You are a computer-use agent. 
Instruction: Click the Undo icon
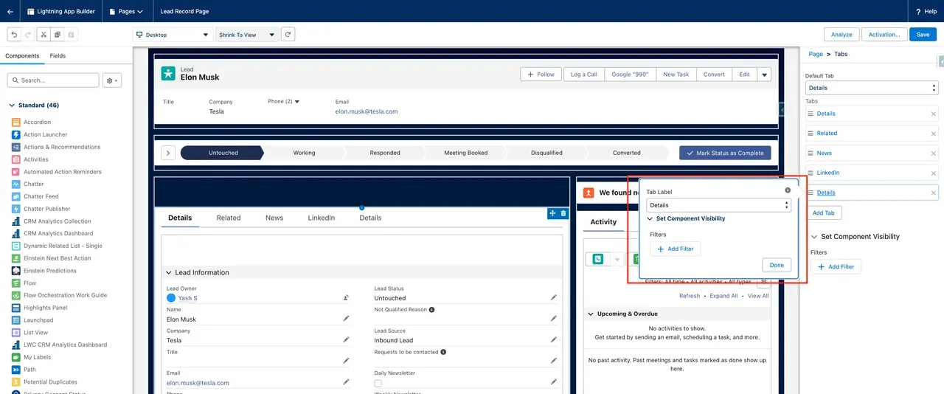point(14,35)
